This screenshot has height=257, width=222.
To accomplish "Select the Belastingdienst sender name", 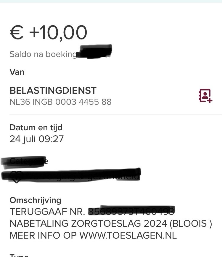I will click(x=53, y=91).
